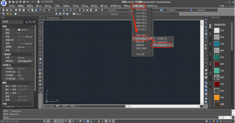
Task: Open the object selection dropdown in properties
Action: (12, 22)
